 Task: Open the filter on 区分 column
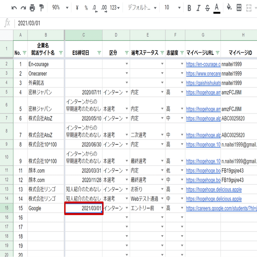pos(127,53)
